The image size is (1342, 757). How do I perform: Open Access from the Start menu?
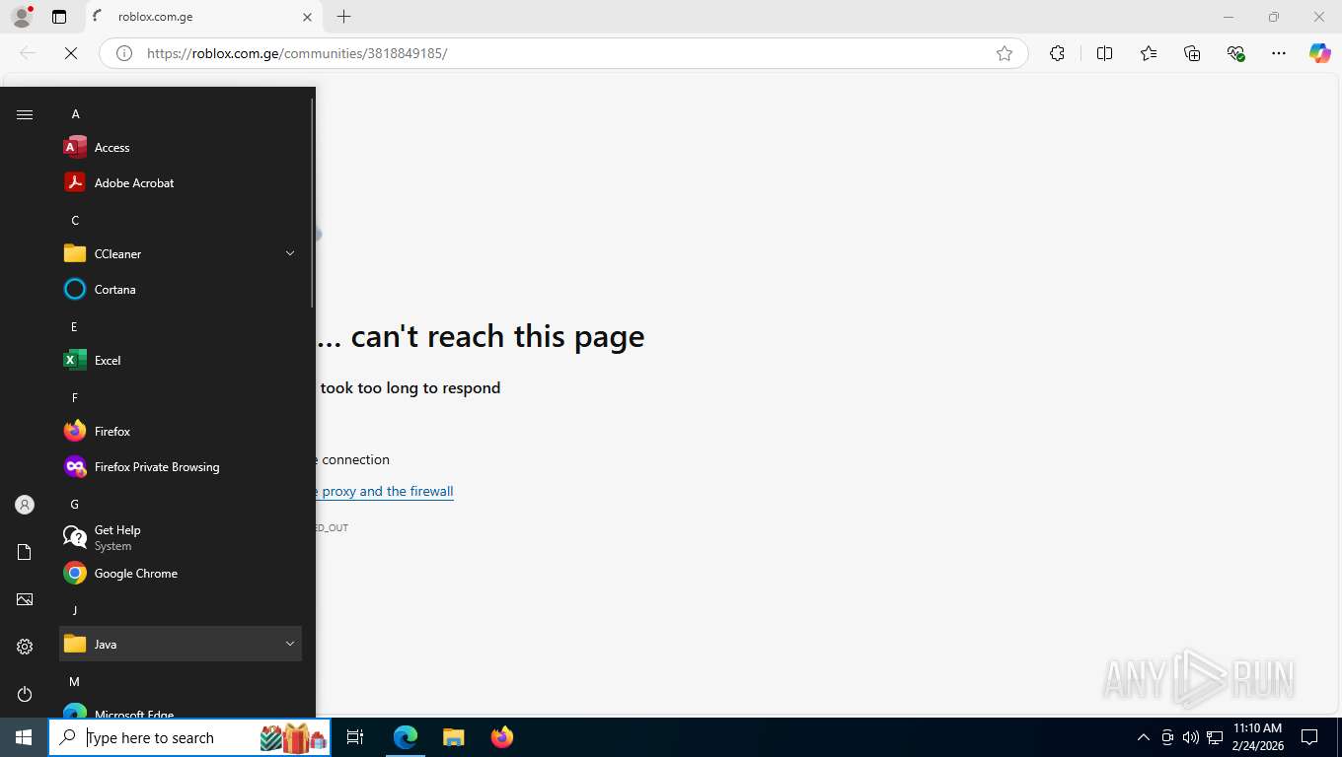click(x=181, y=148)
